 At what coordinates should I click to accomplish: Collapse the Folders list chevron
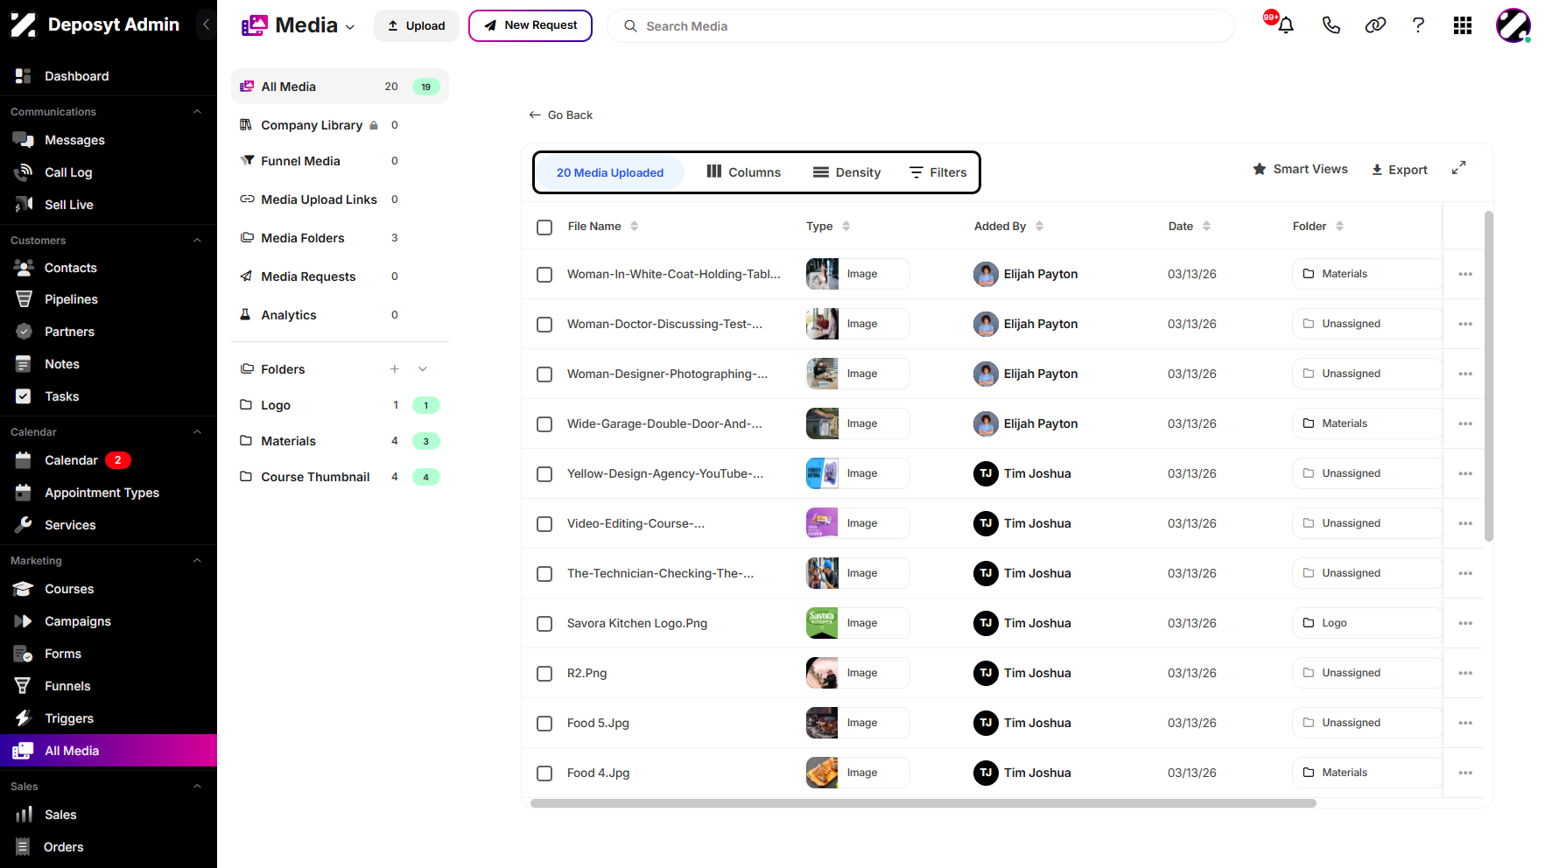(x=423, y=368)
